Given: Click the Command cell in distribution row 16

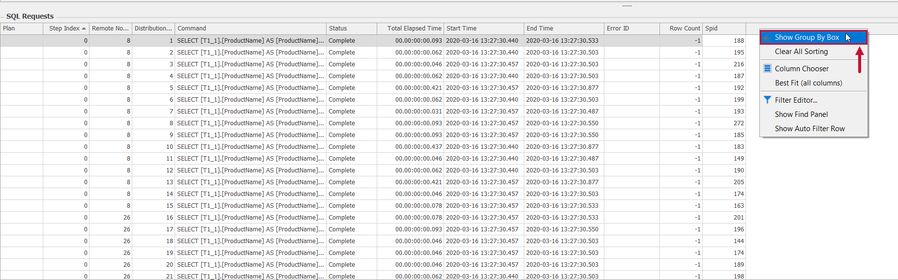Looking at the screenshot, I should click(251, 218).
